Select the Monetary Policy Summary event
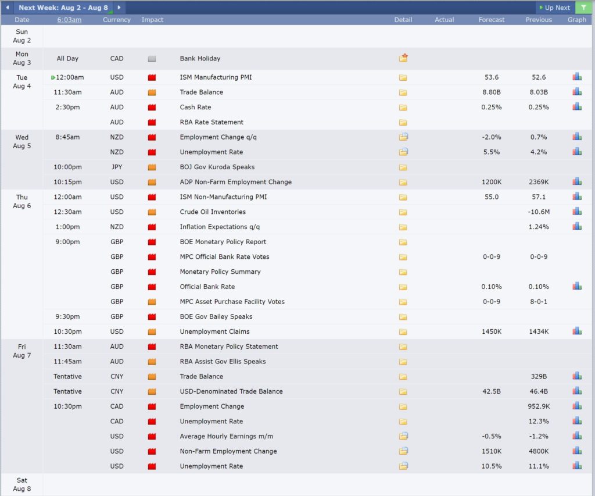595x496 pixels. (220, 272)
